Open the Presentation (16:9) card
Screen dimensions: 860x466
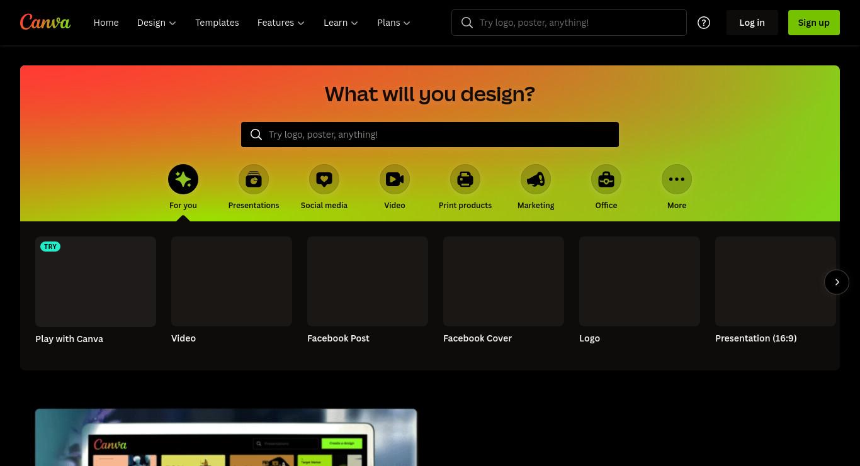[776, 281]
